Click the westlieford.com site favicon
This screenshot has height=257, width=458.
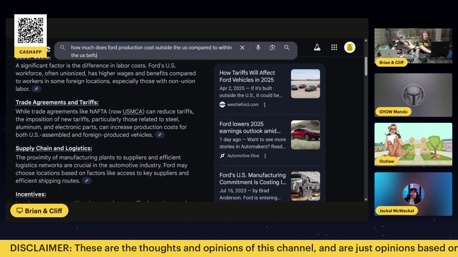[x=222, y=105]
